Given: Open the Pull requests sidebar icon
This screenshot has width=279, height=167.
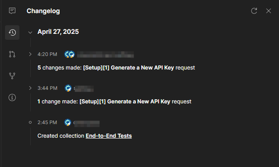Looking at the screenshot, I should point(12,54).
